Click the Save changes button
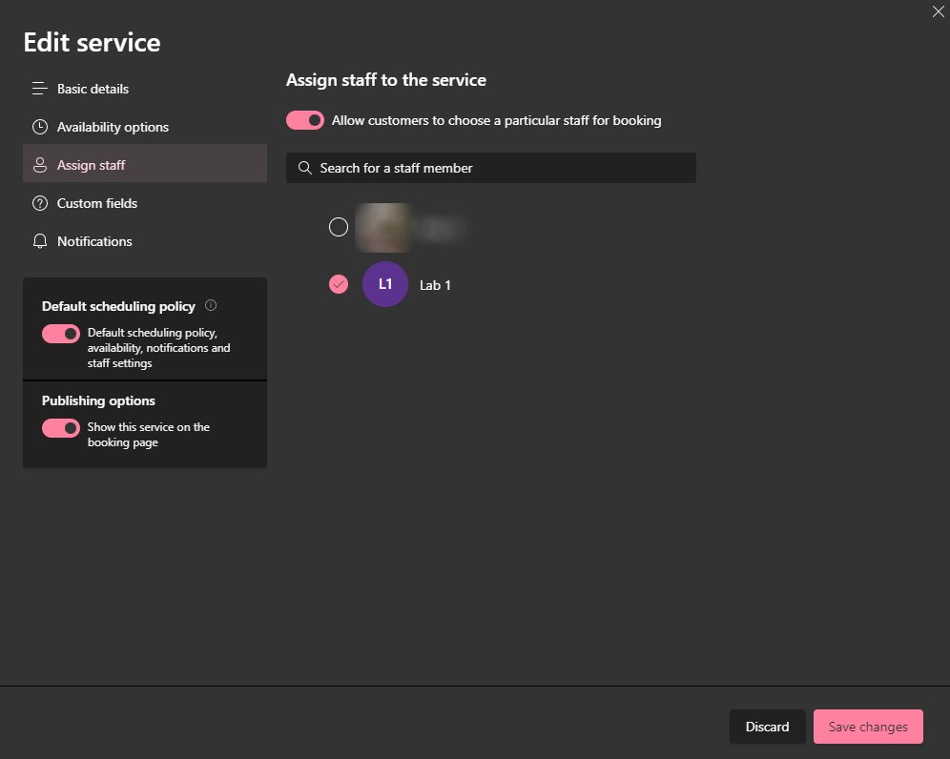Screen dimensions: 950x759 pos(868,727)
